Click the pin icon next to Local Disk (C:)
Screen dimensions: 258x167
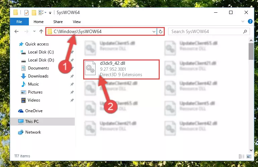point(72,52)
